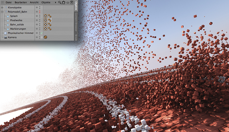Click Splash's orange spheres tag
Image resolution: width=229 pixels, height=132 pixels.
[x=50, y=16]
